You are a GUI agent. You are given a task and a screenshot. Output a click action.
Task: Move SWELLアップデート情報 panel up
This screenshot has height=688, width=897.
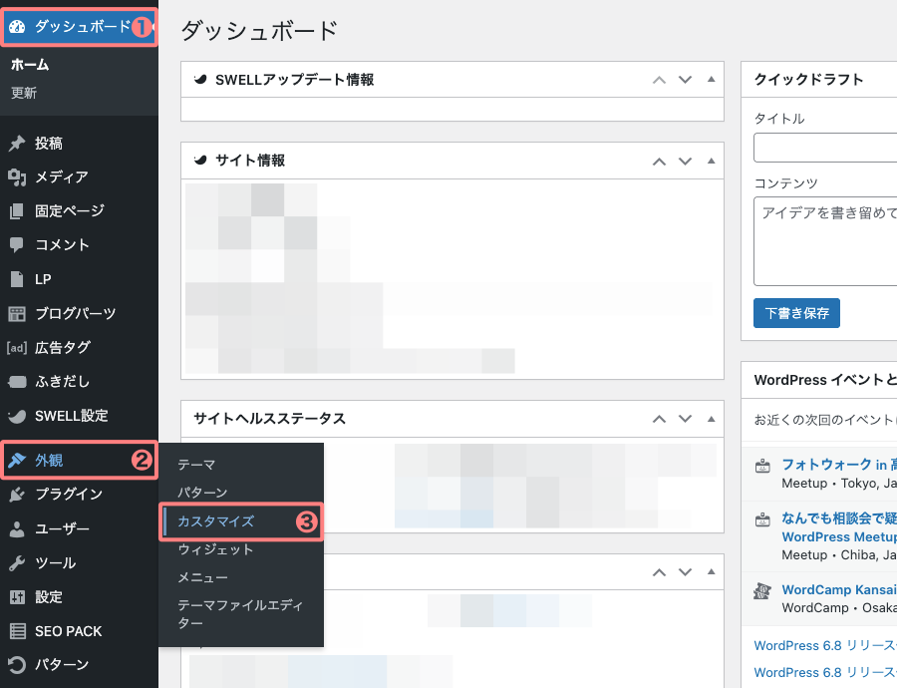[659, 80]
